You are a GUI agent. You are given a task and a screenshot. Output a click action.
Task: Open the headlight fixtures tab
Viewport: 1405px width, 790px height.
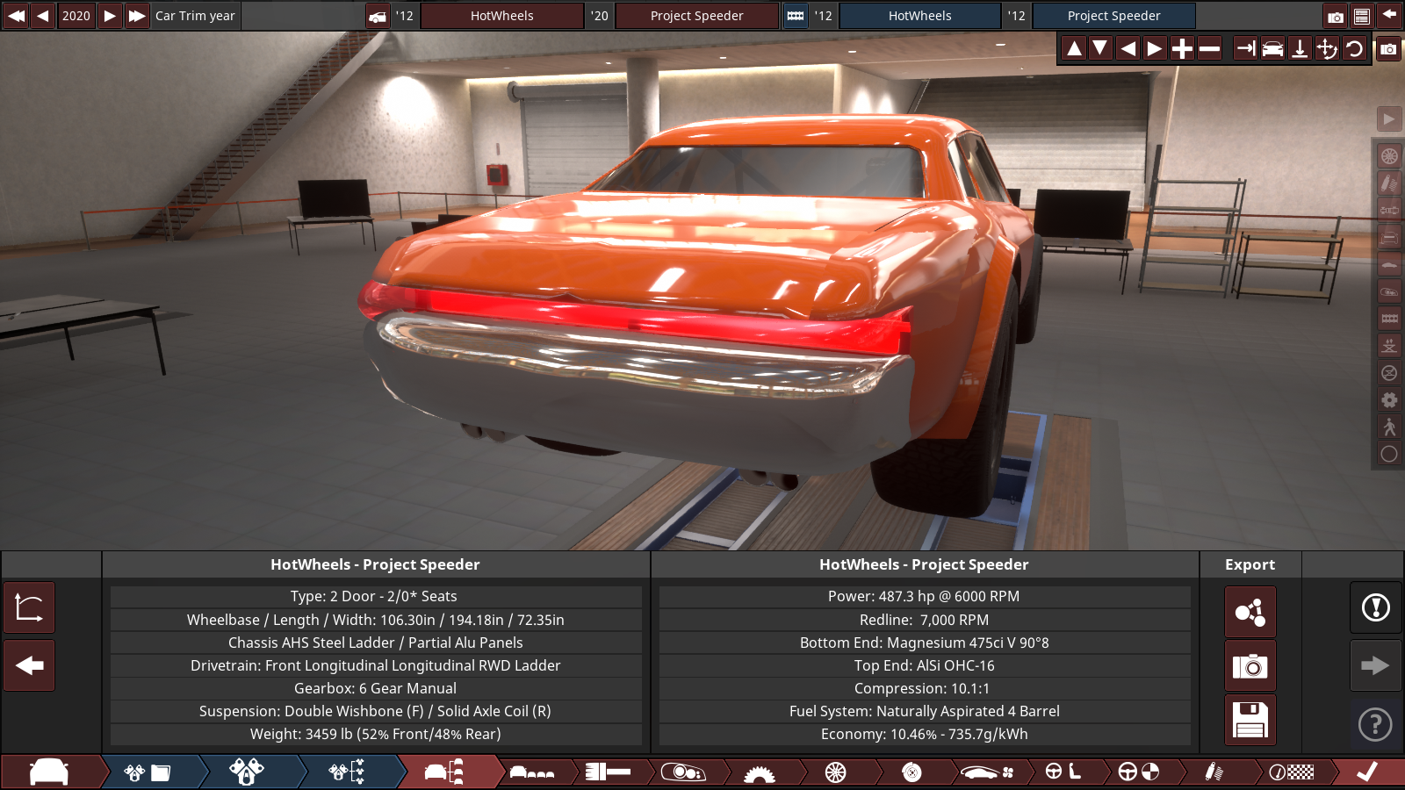tap(683, 772)
